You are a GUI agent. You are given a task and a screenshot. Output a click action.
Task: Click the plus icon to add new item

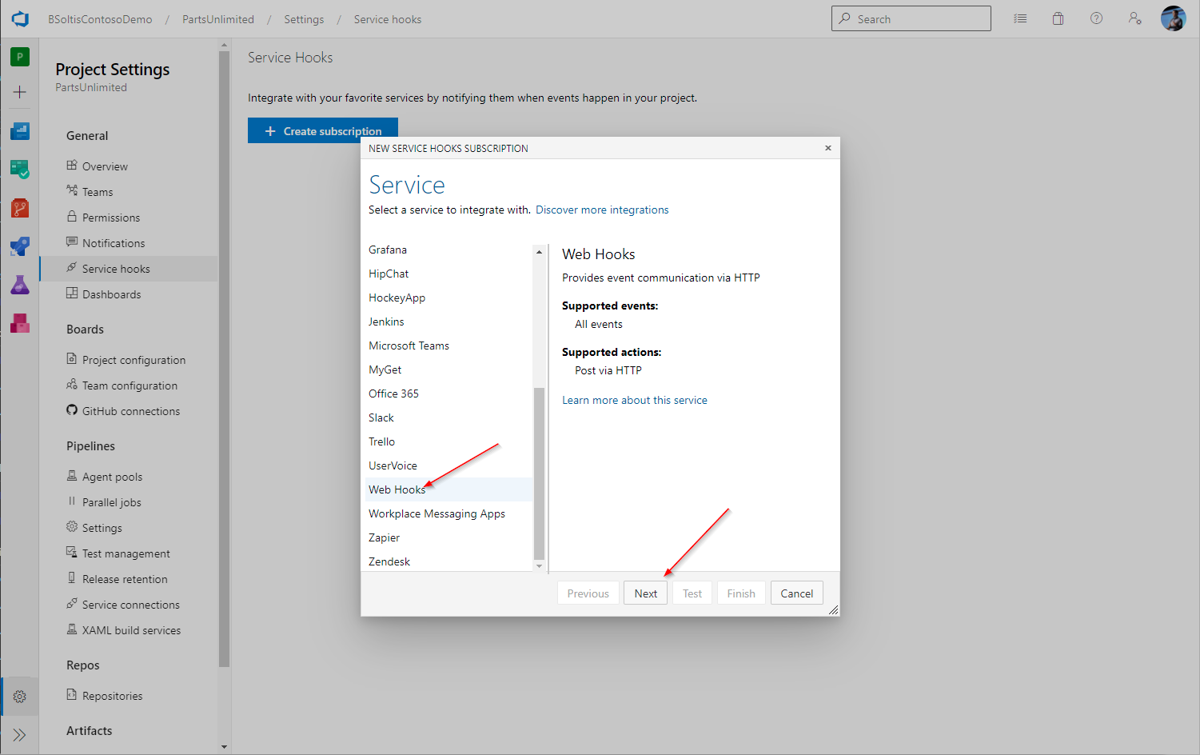pyautogui.click(x=20, y=92)
